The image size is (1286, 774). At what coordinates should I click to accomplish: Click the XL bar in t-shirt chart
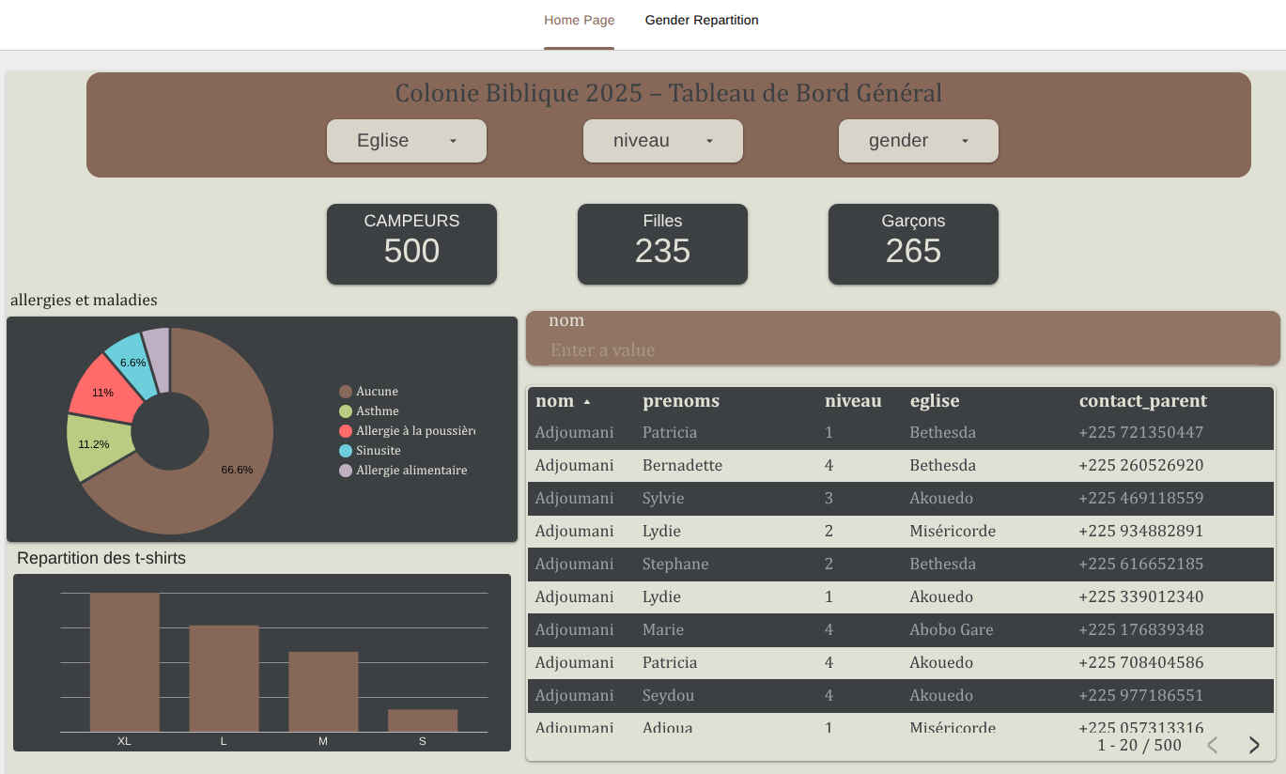pyautogui.click(x=124, y=662)
